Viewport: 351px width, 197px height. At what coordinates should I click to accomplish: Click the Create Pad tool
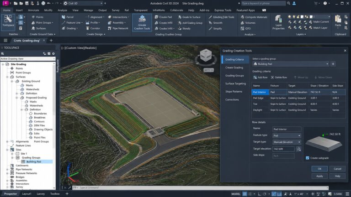(x=164, y=17)
